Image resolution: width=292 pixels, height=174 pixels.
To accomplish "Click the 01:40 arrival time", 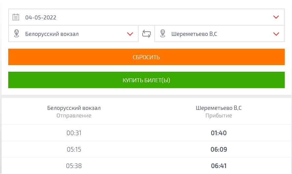I will tap(219, 133).
